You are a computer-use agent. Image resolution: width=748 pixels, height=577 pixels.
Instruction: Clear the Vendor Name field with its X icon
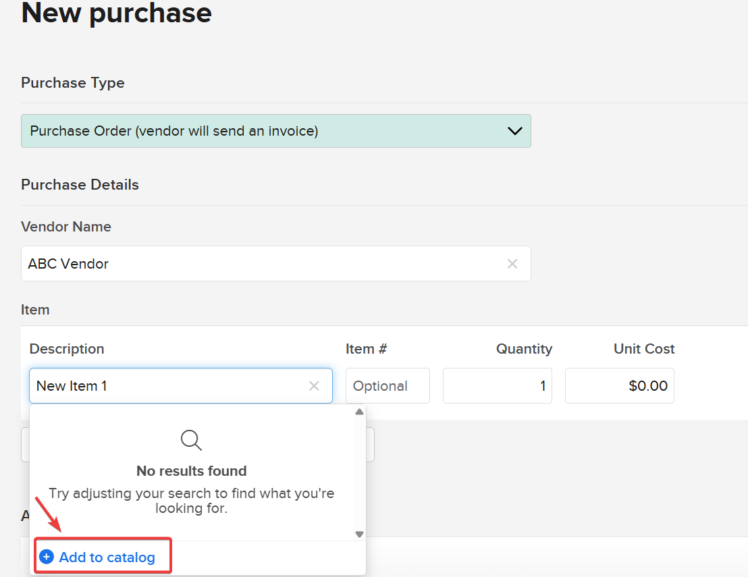point(512,264)
